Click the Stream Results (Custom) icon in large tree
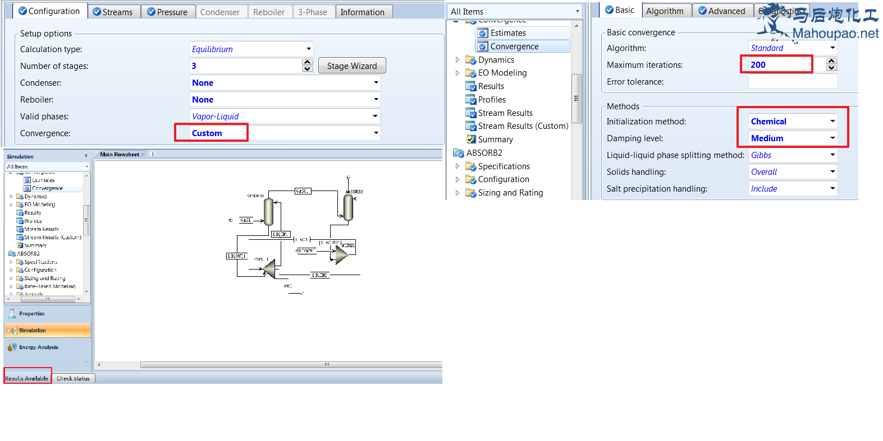This screenshot has height=441, width=883. click(470, 126)
